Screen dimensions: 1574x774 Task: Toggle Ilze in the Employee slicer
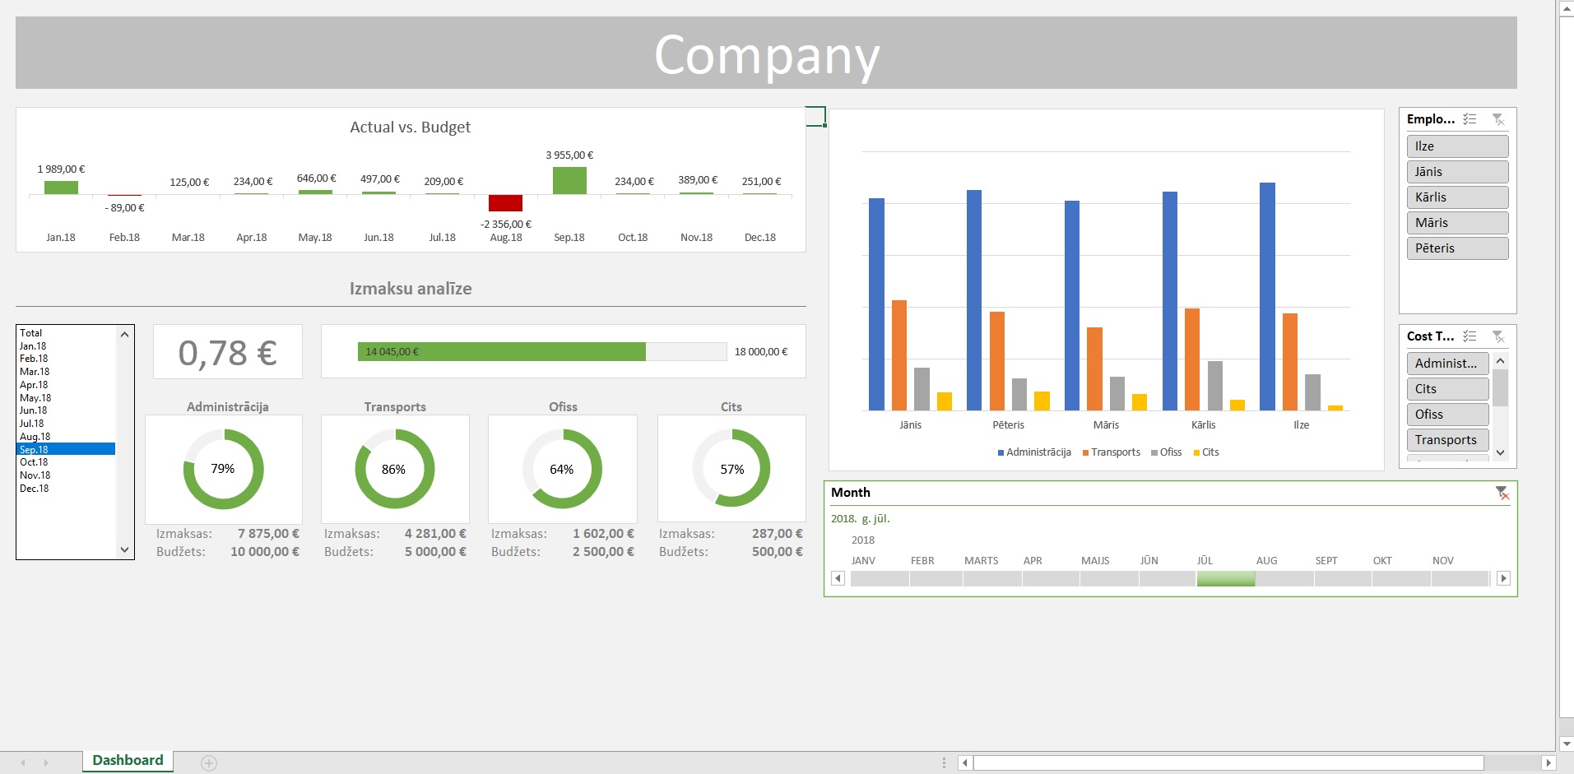pos(1457,146)
